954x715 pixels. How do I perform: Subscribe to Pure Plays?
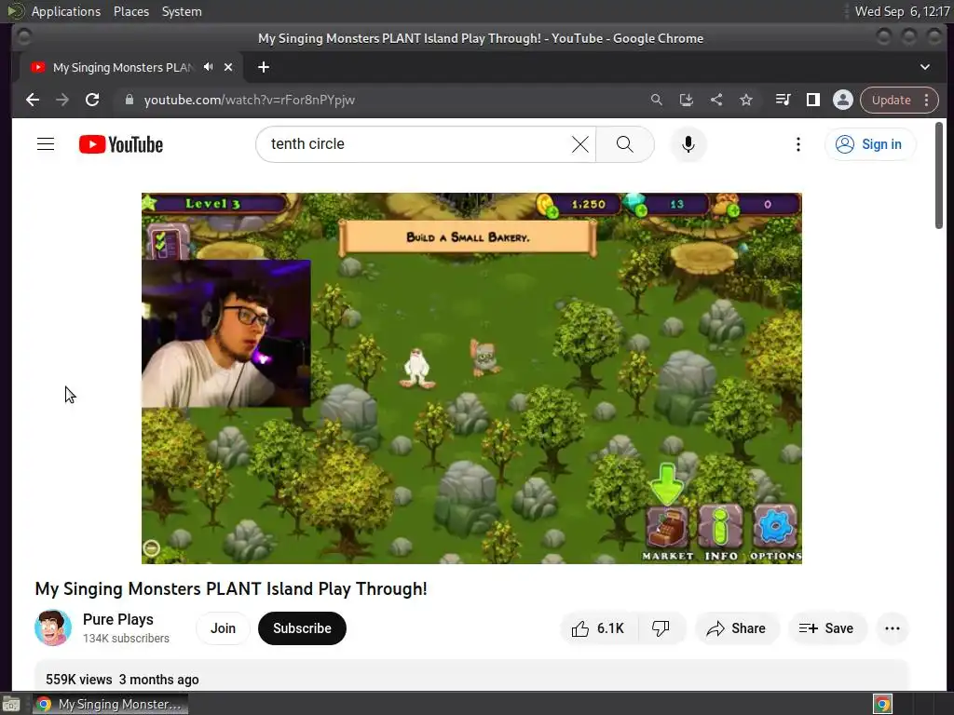[x=302, y=628]
